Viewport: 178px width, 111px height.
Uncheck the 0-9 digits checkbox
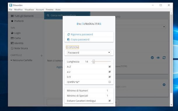point(109,77)
